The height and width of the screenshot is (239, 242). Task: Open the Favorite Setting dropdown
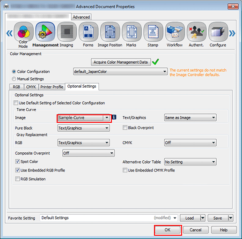pos(109,218)
